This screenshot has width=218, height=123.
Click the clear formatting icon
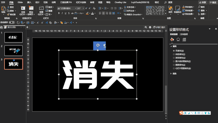tap(94, 8)
